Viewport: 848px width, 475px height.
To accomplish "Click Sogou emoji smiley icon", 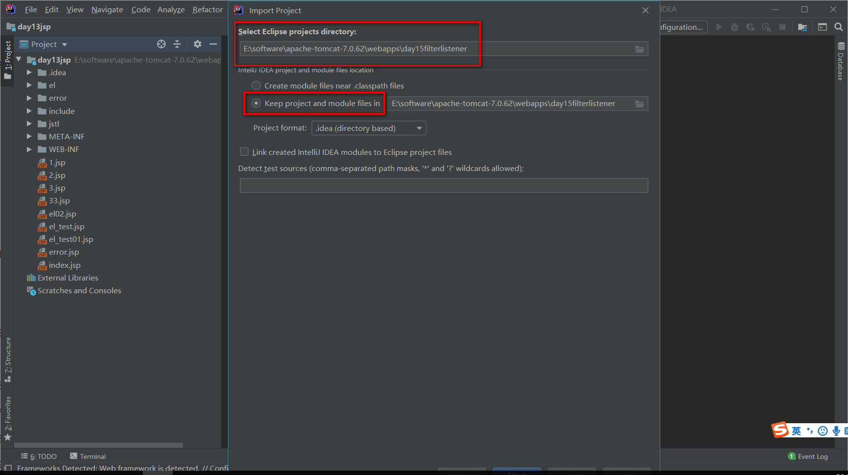I will 823,431.
